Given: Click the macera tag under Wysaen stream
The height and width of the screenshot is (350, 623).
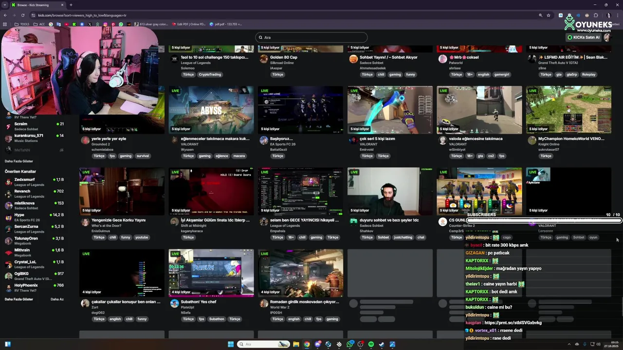Looking at the screenshot, I should click(x=239, y=156).
